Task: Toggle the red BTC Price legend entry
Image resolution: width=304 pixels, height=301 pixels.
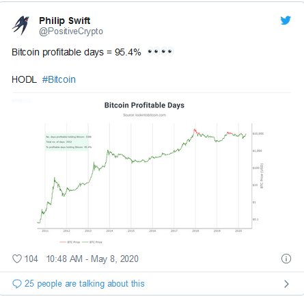Action: coord(70,242)
